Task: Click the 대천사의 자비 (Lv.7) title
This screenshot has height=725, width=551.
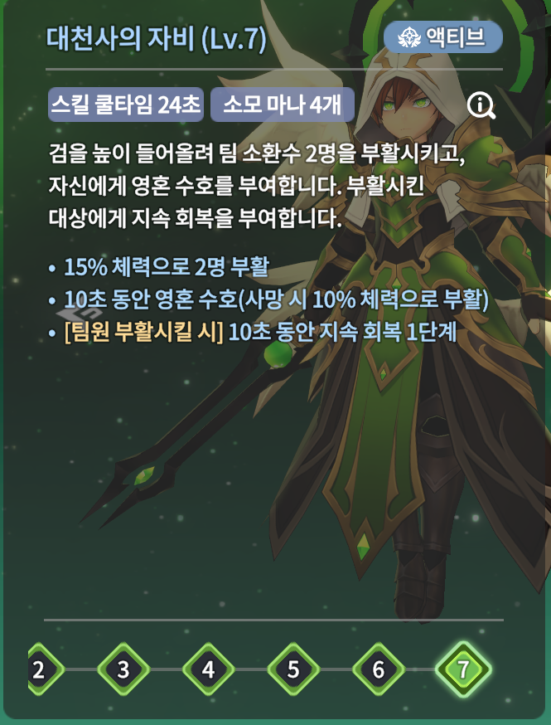Action: pos(157,39)
